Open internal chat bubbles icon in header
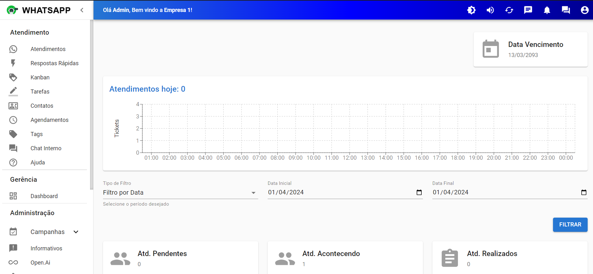Screen dimensions: 593x274 pos(566,10)
